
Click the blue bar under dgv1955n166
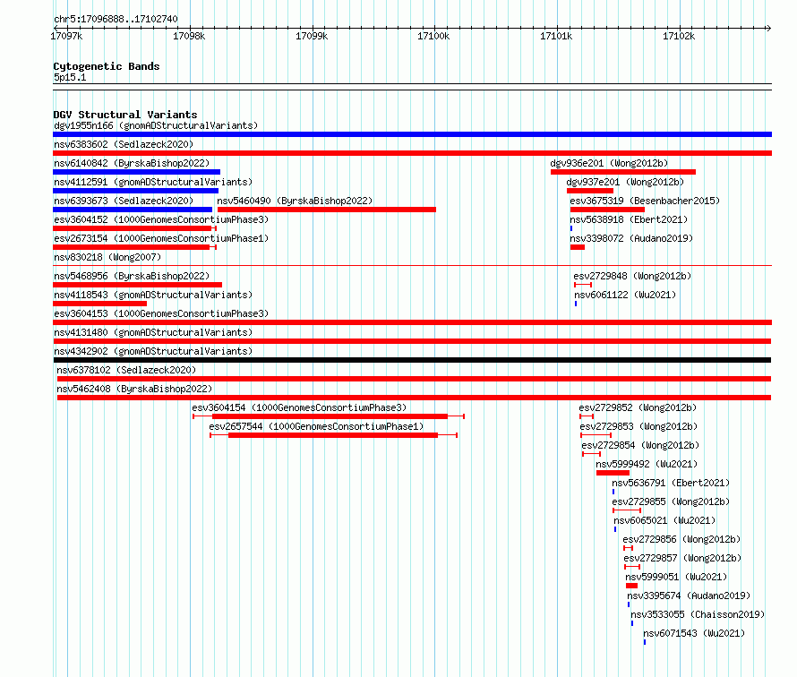[412, 134]
